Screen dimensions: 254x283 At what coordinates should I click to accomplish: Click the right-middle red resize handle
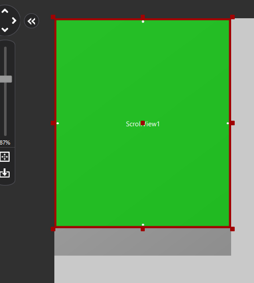point(233,123)
